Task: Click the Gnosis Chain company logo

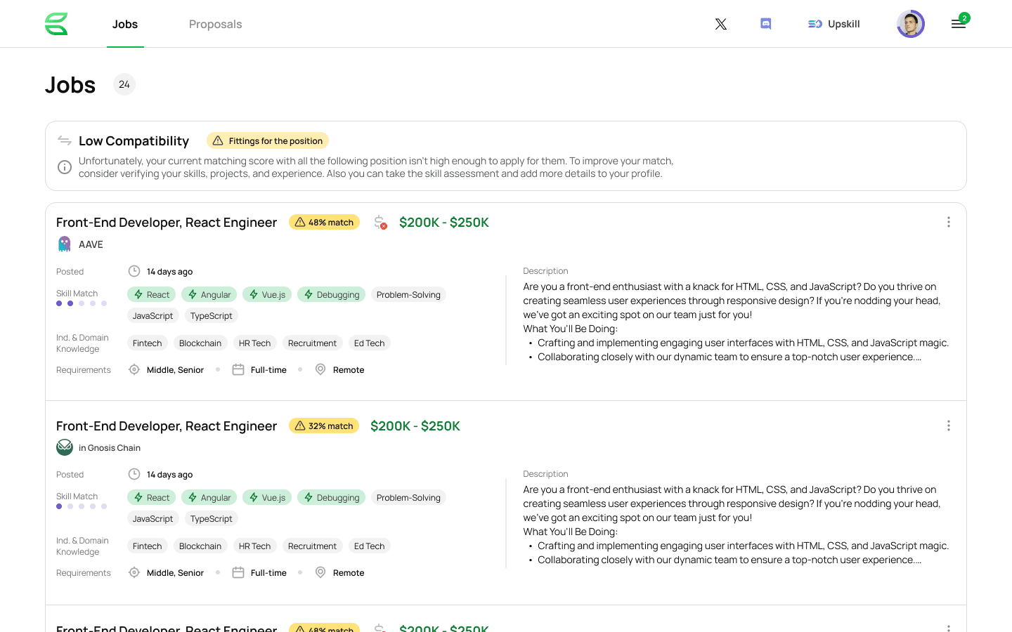Action: [x=65, y=447]
